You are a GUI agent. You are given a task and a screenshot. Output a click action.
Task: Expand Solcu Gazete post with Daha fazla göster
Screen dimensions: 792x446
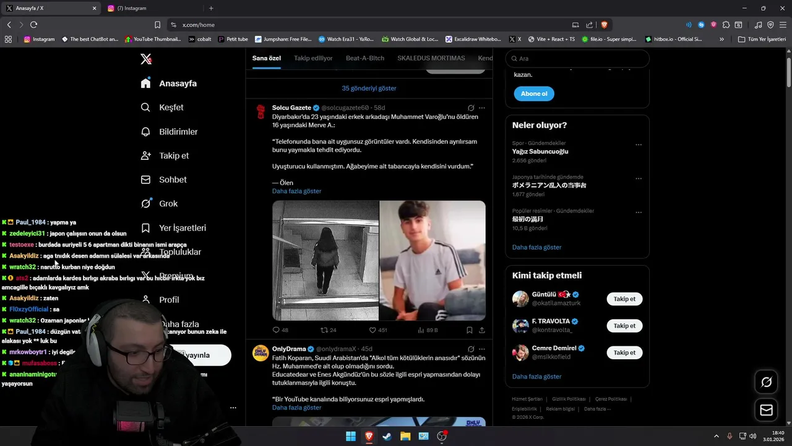[x=296, y=191]
